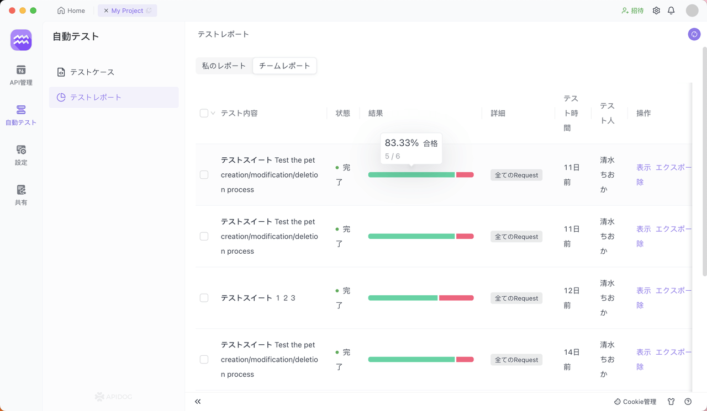The image size is (707, 411).
Task: Open the 設定 sidebar icon
Action: pyautogui.click(x=21, y=150)
